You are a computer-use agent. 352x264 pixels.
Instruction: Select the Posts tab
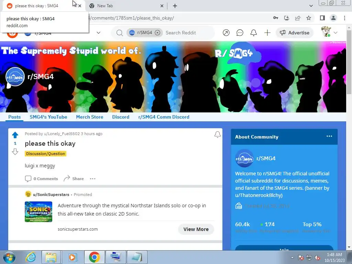(x=14, y=117)
